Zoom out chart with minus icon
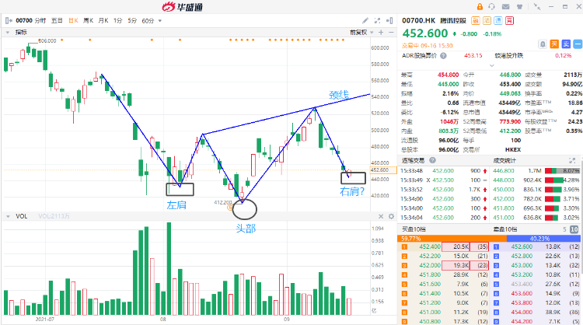The image size is (583, 325). [391, 33]
